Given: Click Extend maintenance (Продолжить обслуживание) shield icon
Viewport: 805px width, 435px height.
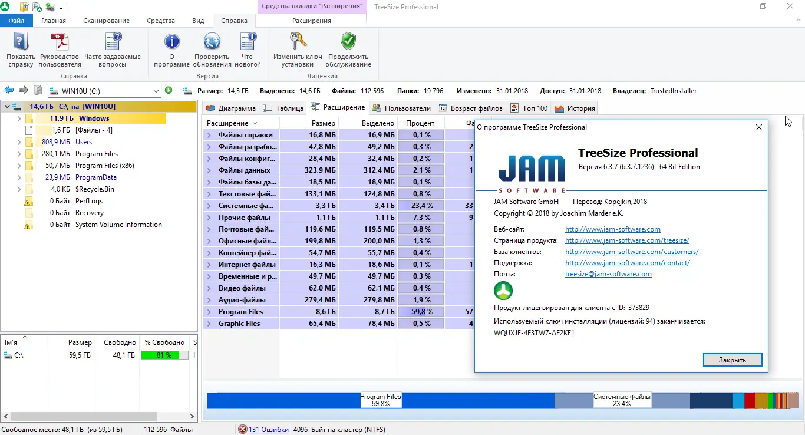Looking at the screenshot, I should point(348,41).
